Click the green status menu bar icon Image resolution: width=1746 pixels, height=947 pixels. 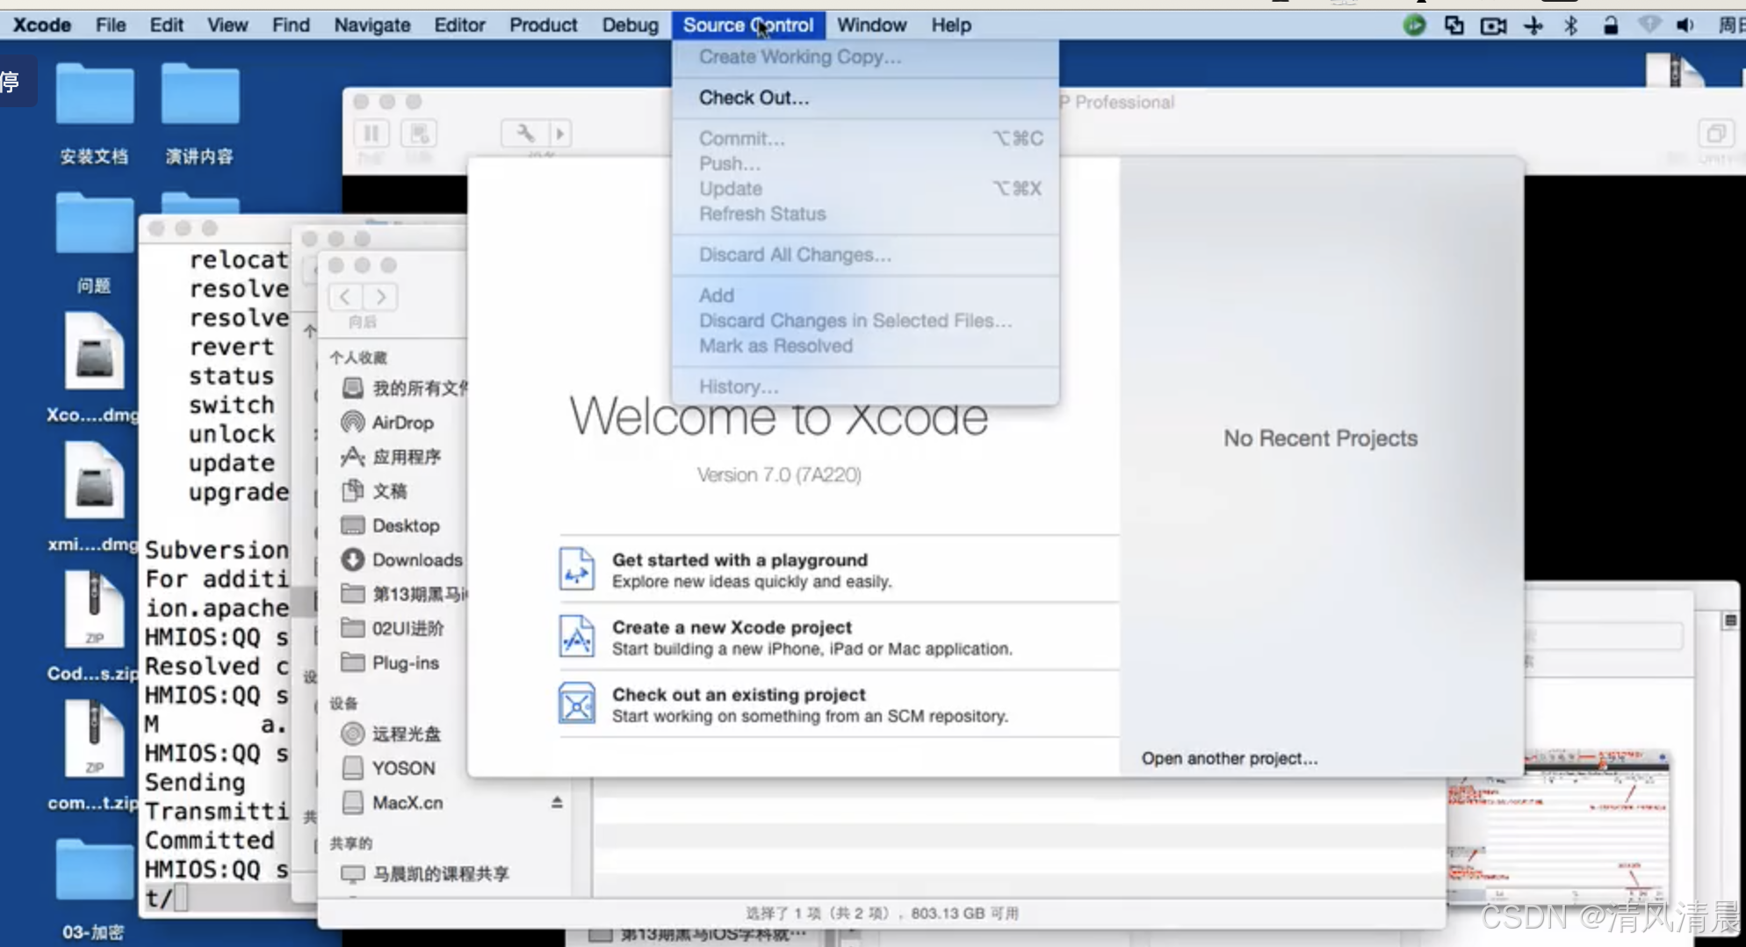(1414, 25)
